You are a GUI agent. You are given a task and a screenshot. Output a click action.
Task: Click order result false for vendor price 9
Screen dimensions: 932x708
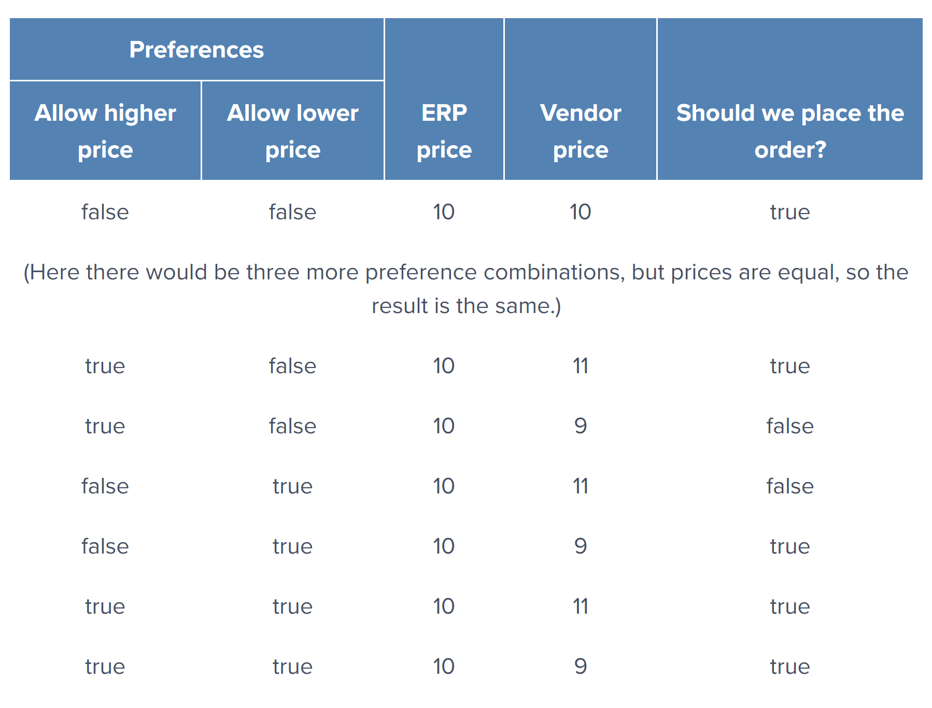tap(790, 426)
